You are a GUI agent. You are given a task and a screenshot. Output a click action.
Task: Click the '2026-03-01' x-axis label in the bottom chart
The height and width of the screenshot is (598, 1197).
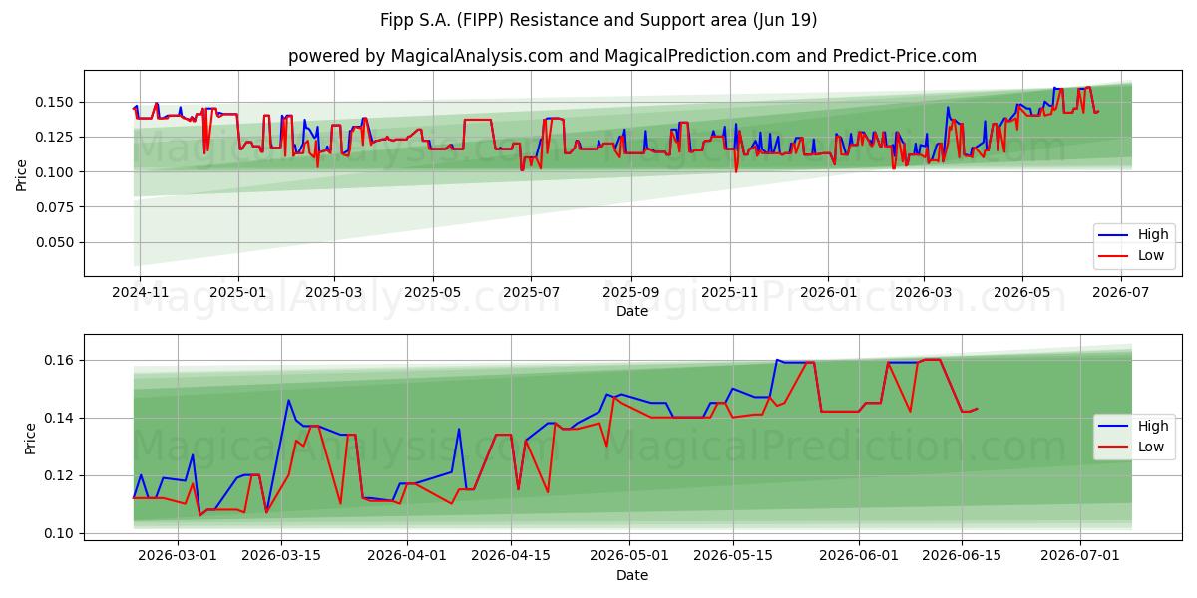[178, 556]
